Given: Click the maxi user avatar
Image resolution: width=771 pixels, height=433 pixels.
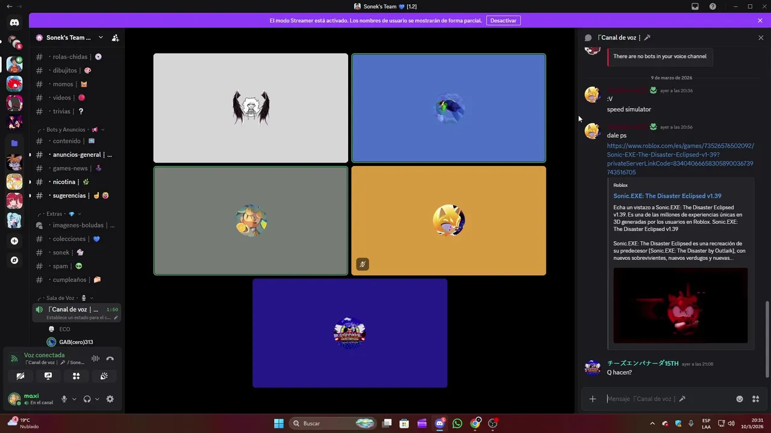Looking at the screenshot, I should (x=14, y=399).
